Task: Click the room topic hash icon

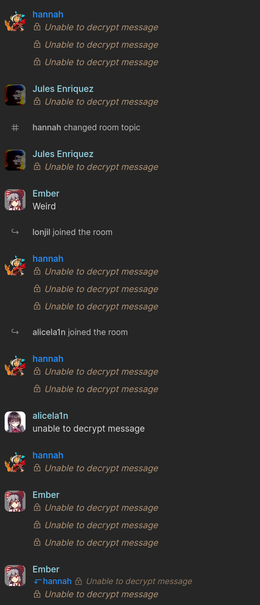Action: 15,128
